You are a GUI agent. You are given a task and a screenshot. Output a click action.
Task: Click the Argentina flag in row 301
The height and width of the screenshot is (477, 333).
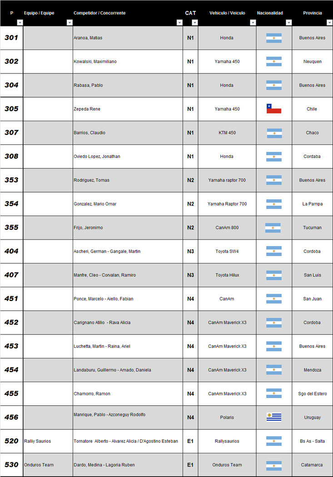273,38
